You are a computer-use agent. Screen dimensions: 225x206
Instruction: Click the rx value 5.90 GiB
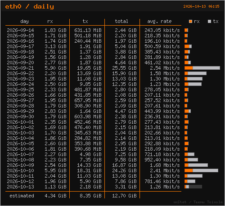[55, 68]
